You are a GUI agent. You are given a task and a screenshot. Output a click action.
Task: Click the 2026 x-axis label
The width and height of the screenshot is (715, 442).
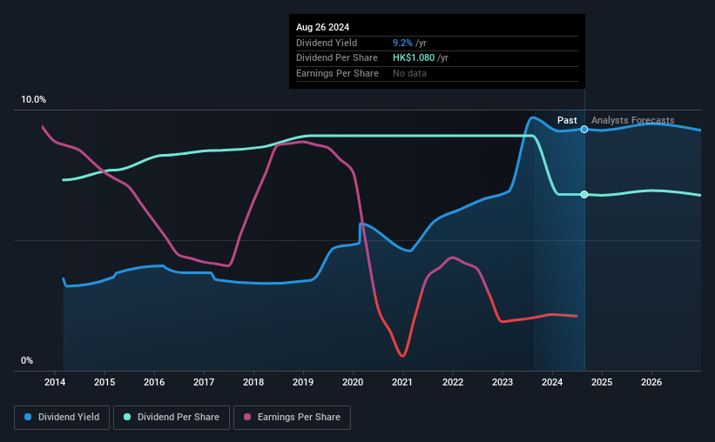coord(651,382)
